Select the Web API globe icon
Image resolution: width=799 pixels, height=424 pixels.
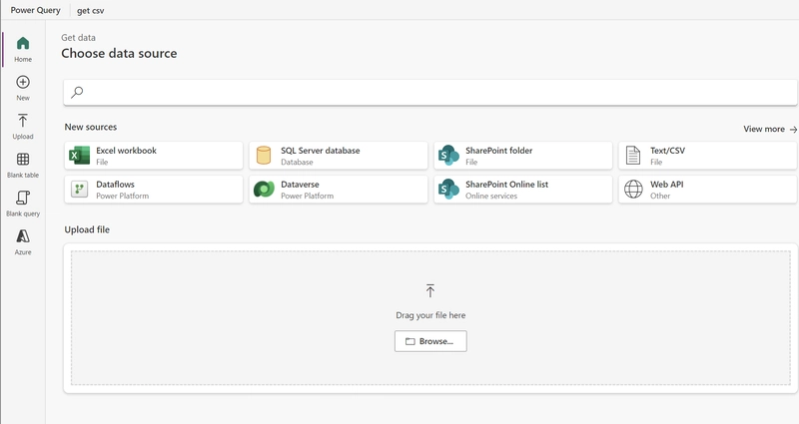tap(633, 190)
